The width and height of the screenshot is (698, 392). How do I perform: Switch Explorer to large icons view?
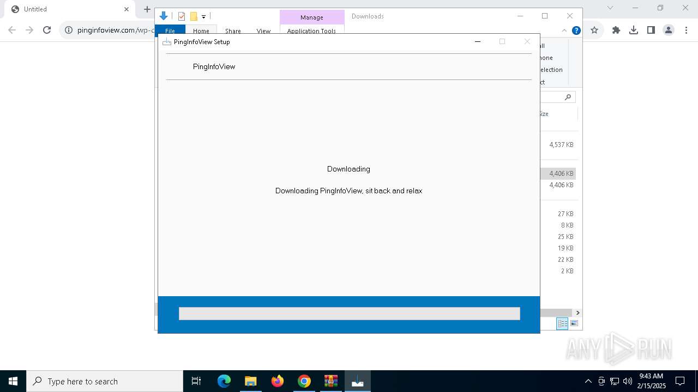pyautogui.click(x=574, y=323)
